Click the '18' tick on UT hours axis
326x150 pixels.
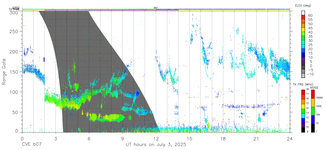coord(223,139)
